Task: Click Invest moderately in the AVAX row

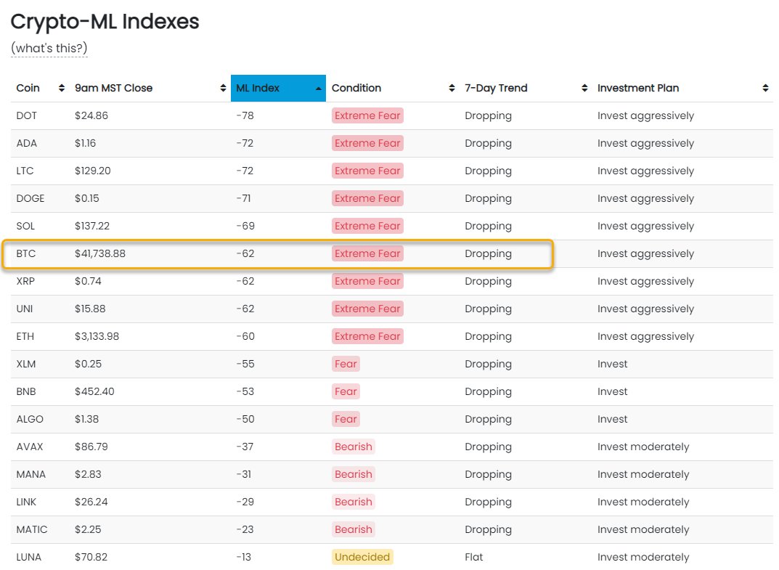Action: [x=643, y=447]
